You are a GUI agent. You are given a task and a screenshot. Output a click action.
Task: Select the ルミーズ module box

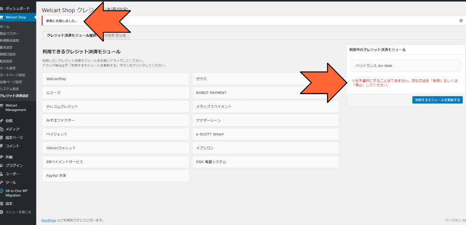point(116,93)
